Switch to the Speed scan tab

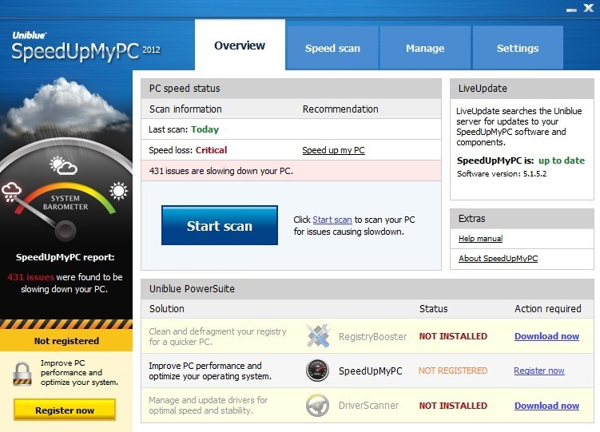[x=332, y=48]
